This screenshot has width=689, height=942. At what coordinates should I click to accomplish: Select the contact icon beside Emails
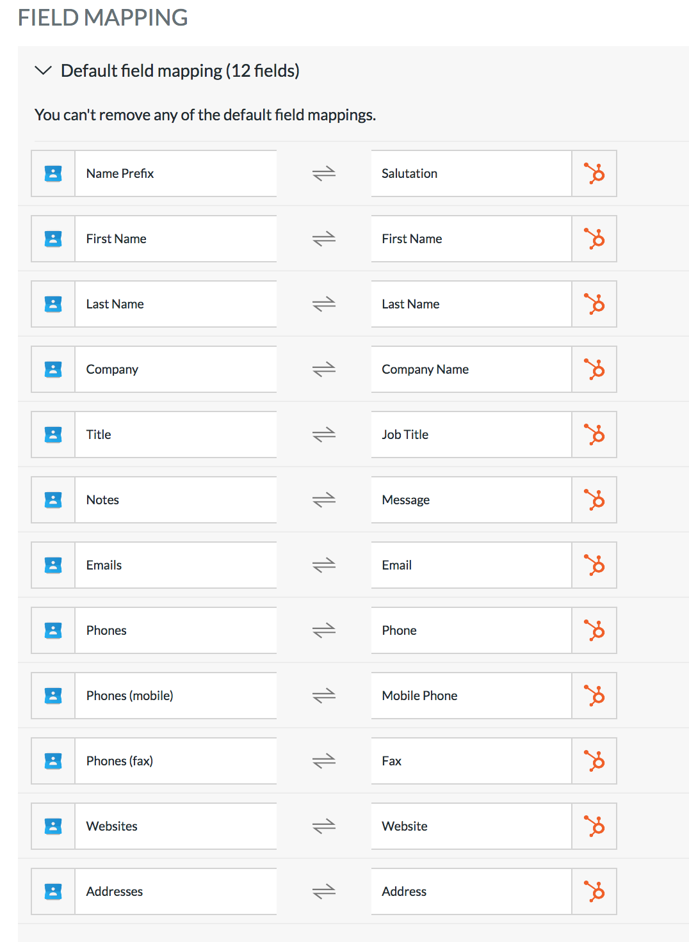(53, 565)
